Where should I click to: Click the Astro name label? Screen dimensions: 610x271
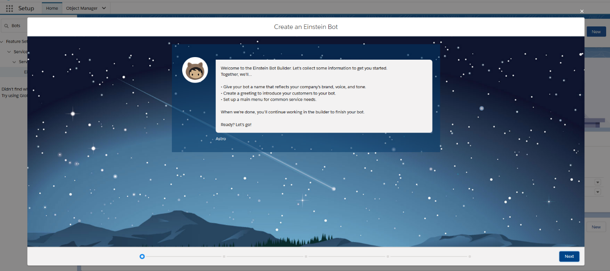tap(221, 139)
